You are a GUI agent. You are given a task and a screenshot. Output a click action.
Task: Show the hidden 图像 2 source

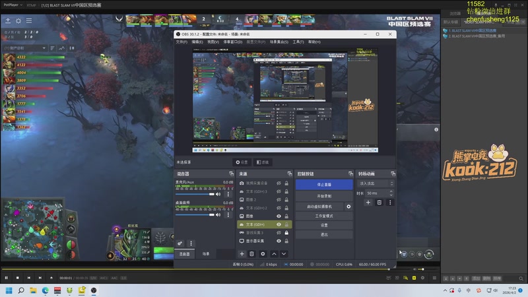[x=279, y=200]
